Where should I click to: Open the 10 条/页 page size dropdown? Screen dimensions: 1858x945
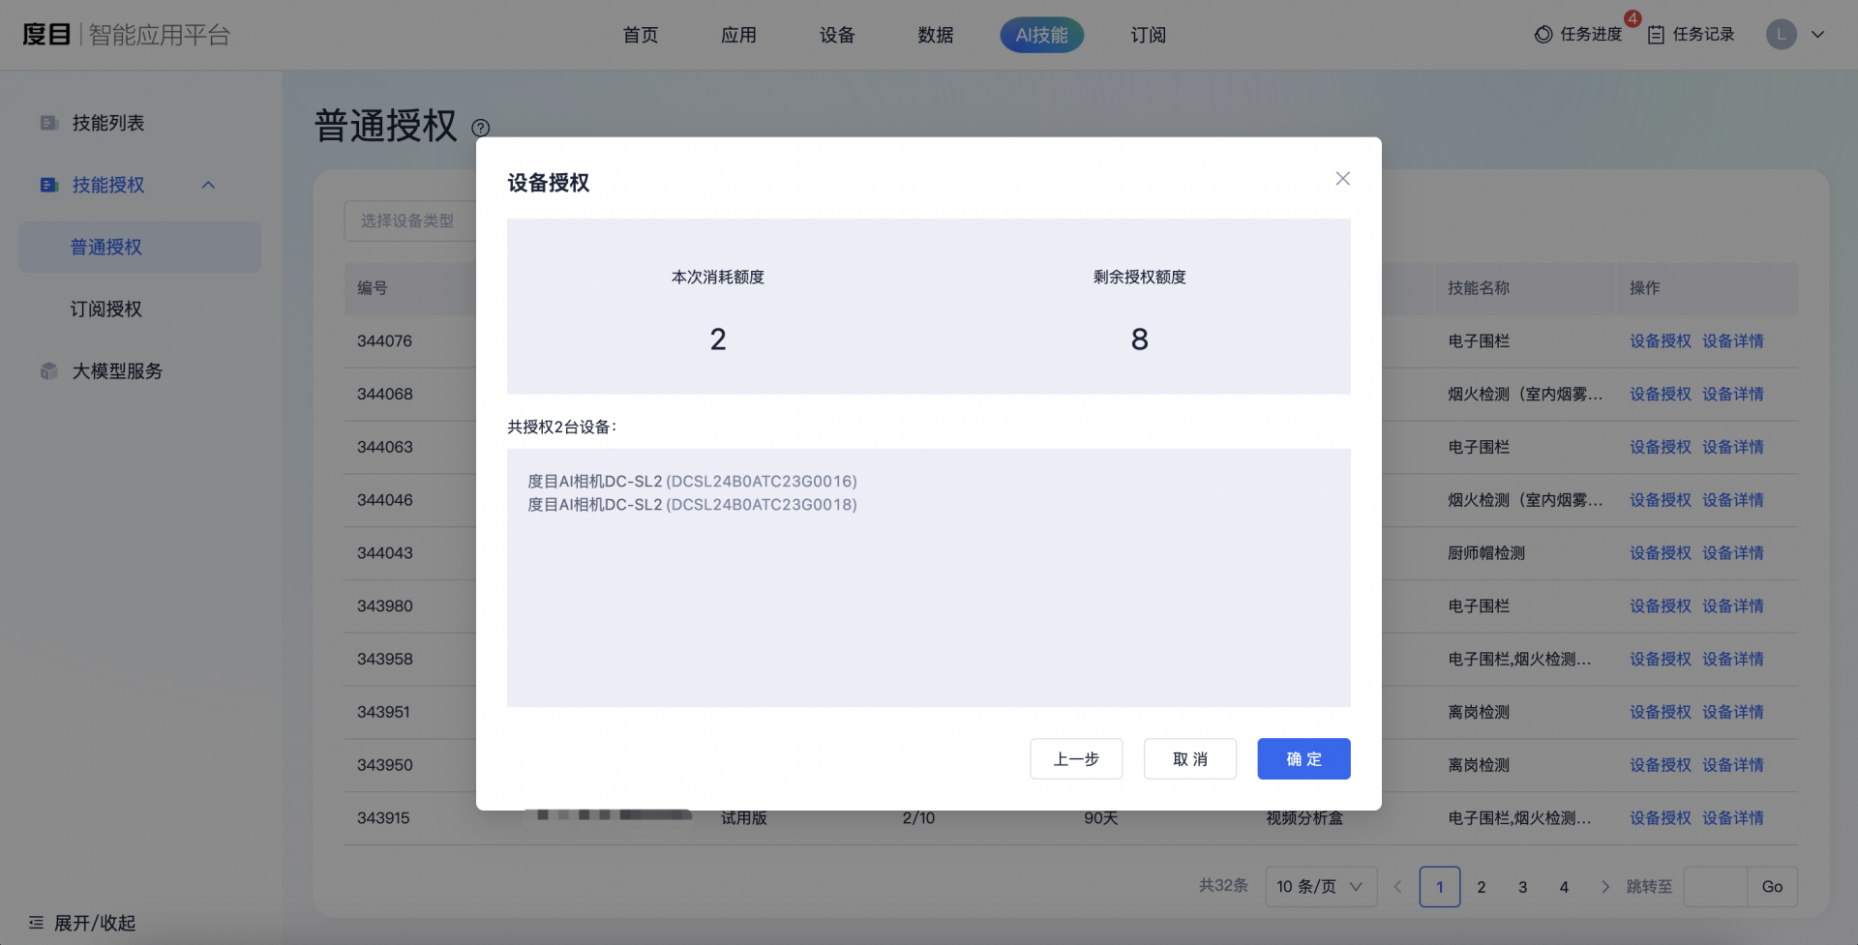click(1320, 886)
